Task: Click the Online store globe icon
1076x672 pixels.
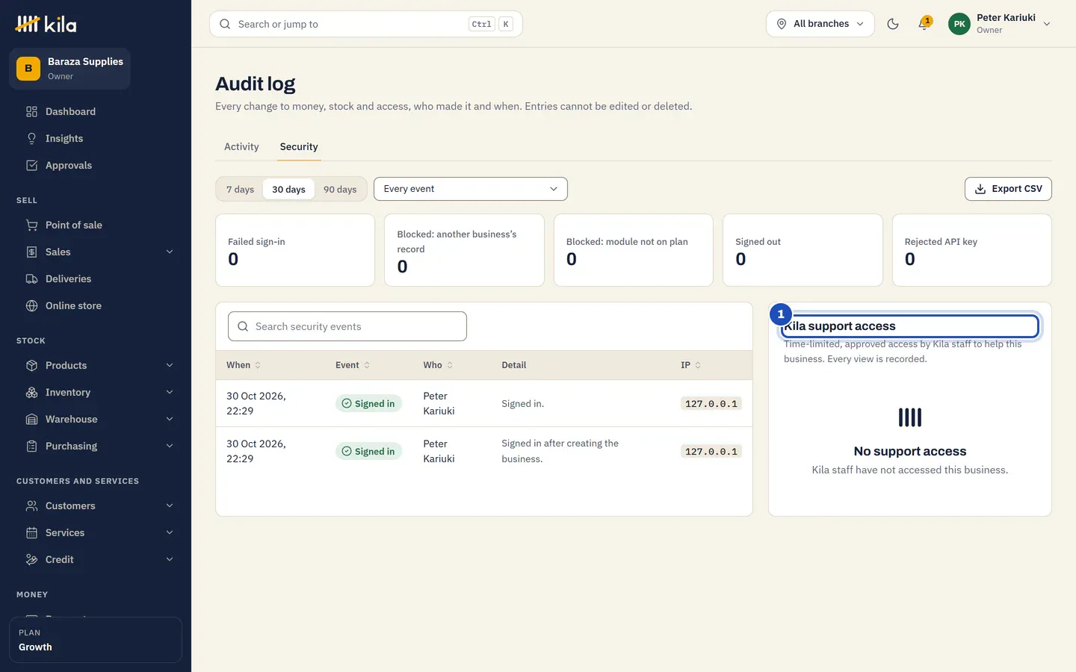Action: point(31,306)
